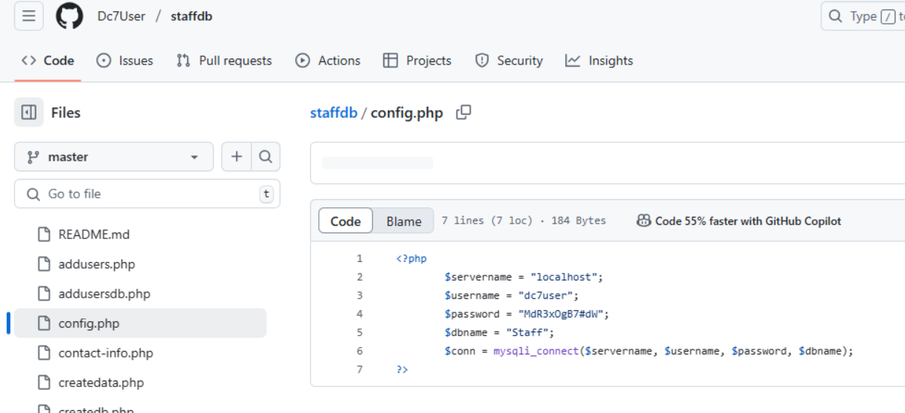This screenshot has width=905, height=413.
Task: Open the Issues tab
Action: point(125,61)
